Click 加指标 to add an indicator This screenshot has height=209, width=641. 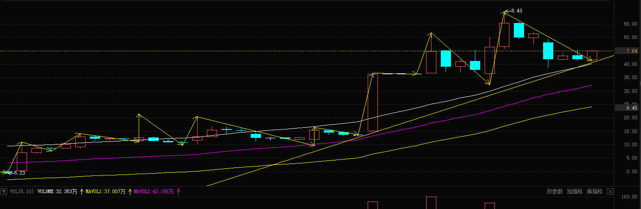pos(575,192)
